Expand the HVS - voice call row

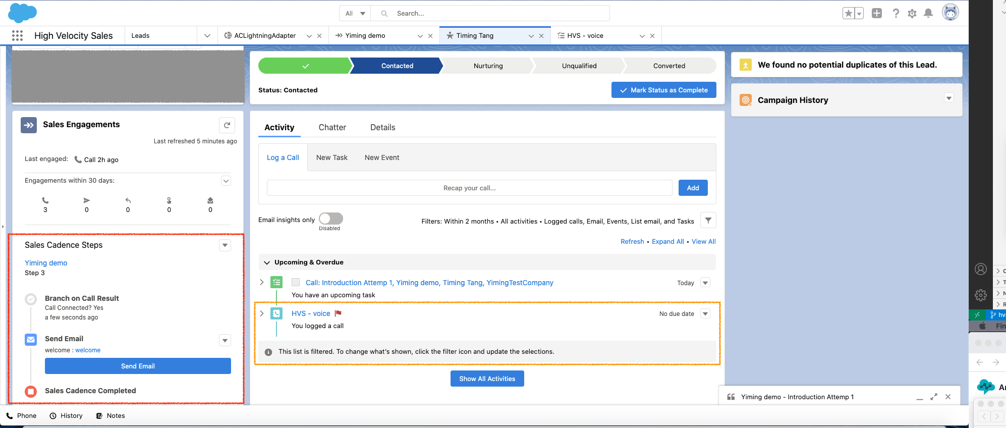click(x=261, y=313)
